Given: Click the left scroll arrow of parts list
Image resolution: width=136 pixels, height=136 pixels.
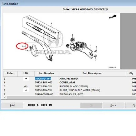Looking at the screenshot, I should pyautogui.click(x=5, y=97).
